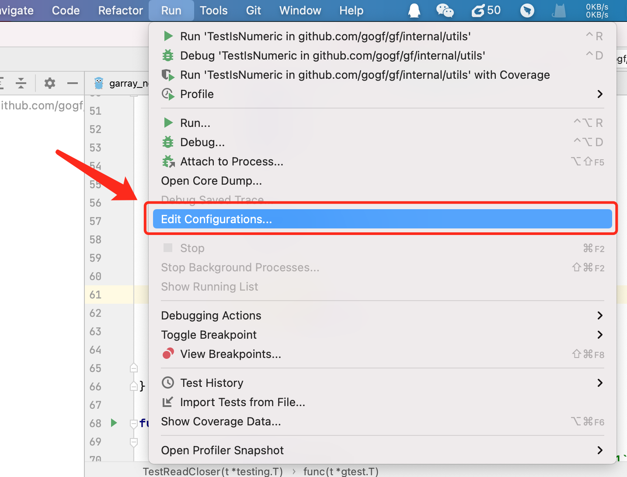Click line number 61 in the gutter
The height and width of the screenshot is (477, 627).
(95, 295)
